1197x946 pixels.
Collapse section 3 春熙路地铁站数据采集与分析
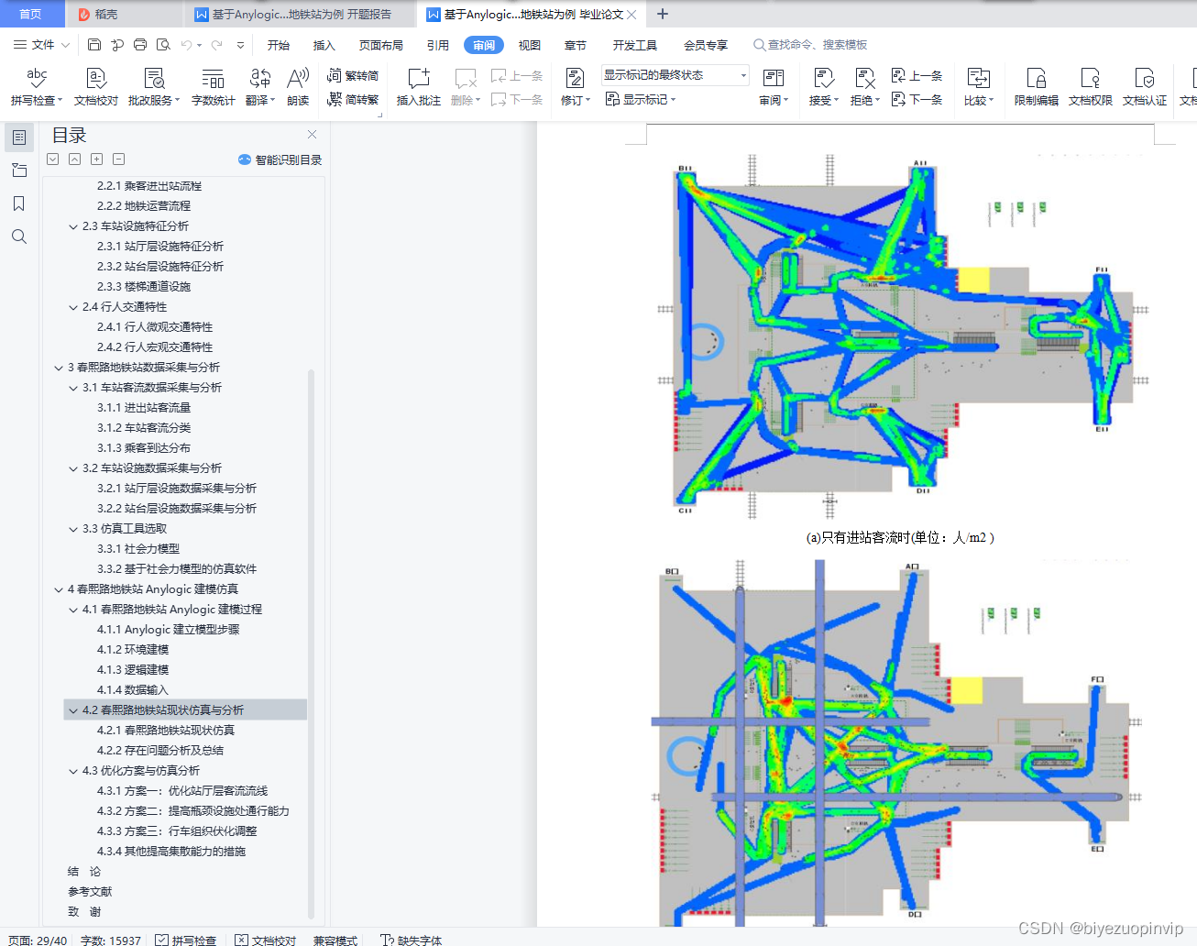click(59, 368)
